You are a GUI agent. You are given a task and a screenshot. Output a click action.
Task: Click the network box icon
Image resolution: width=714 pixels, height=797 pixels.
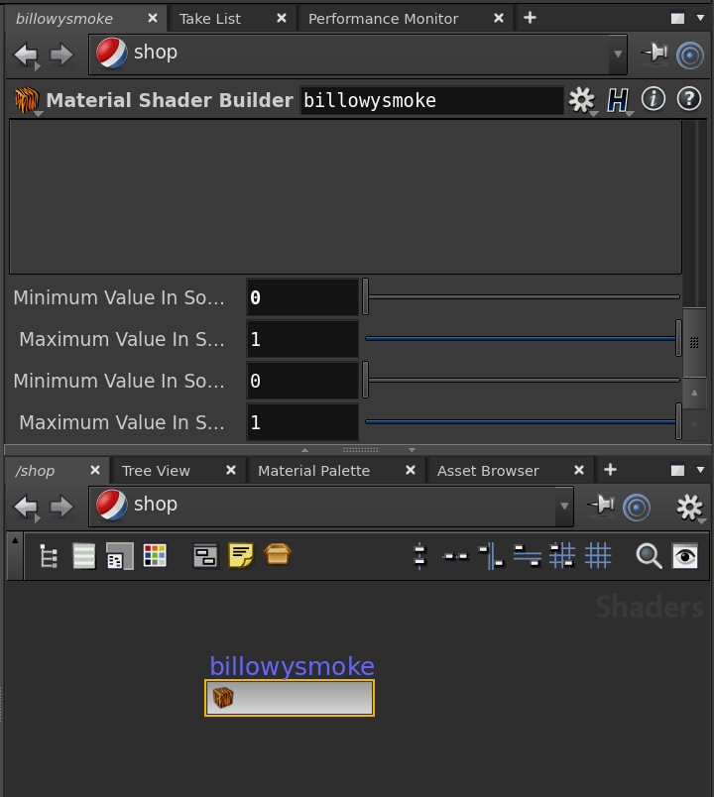(205, 556)
